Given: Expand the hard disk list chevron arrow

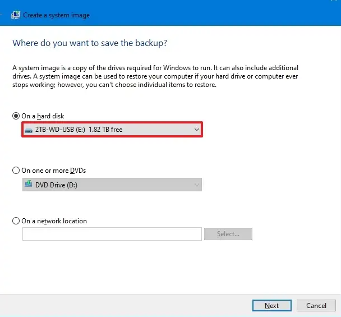Looking at the screenshot, I should (197, 130).
